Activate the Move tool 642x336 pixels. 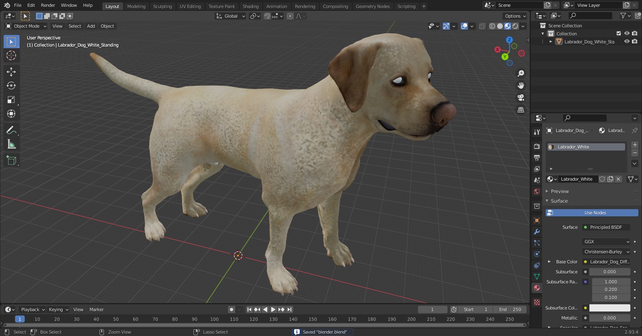pos(11,72)
